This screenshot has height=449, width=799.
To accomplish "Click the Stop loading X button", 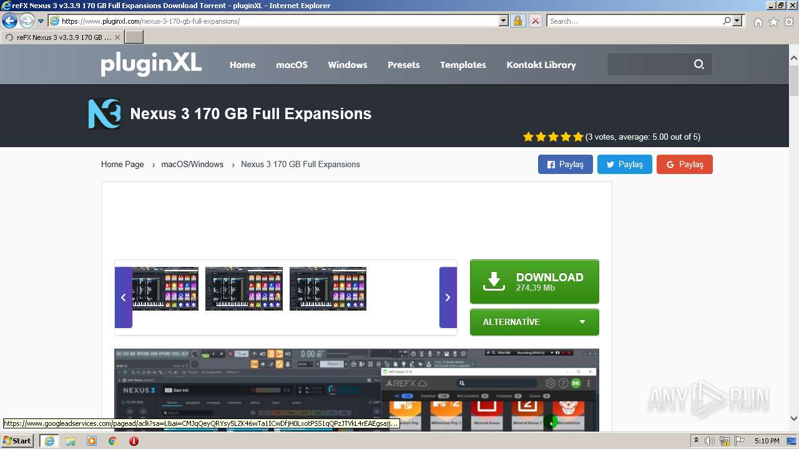I will pyautogui.click(x=536, y=21).
